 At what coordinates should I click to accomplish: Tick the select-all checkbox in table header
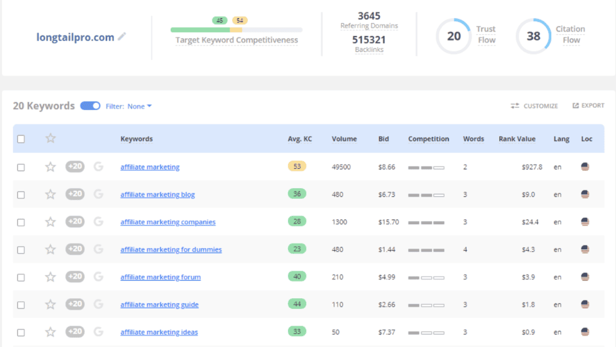click(x=21, y=139)
